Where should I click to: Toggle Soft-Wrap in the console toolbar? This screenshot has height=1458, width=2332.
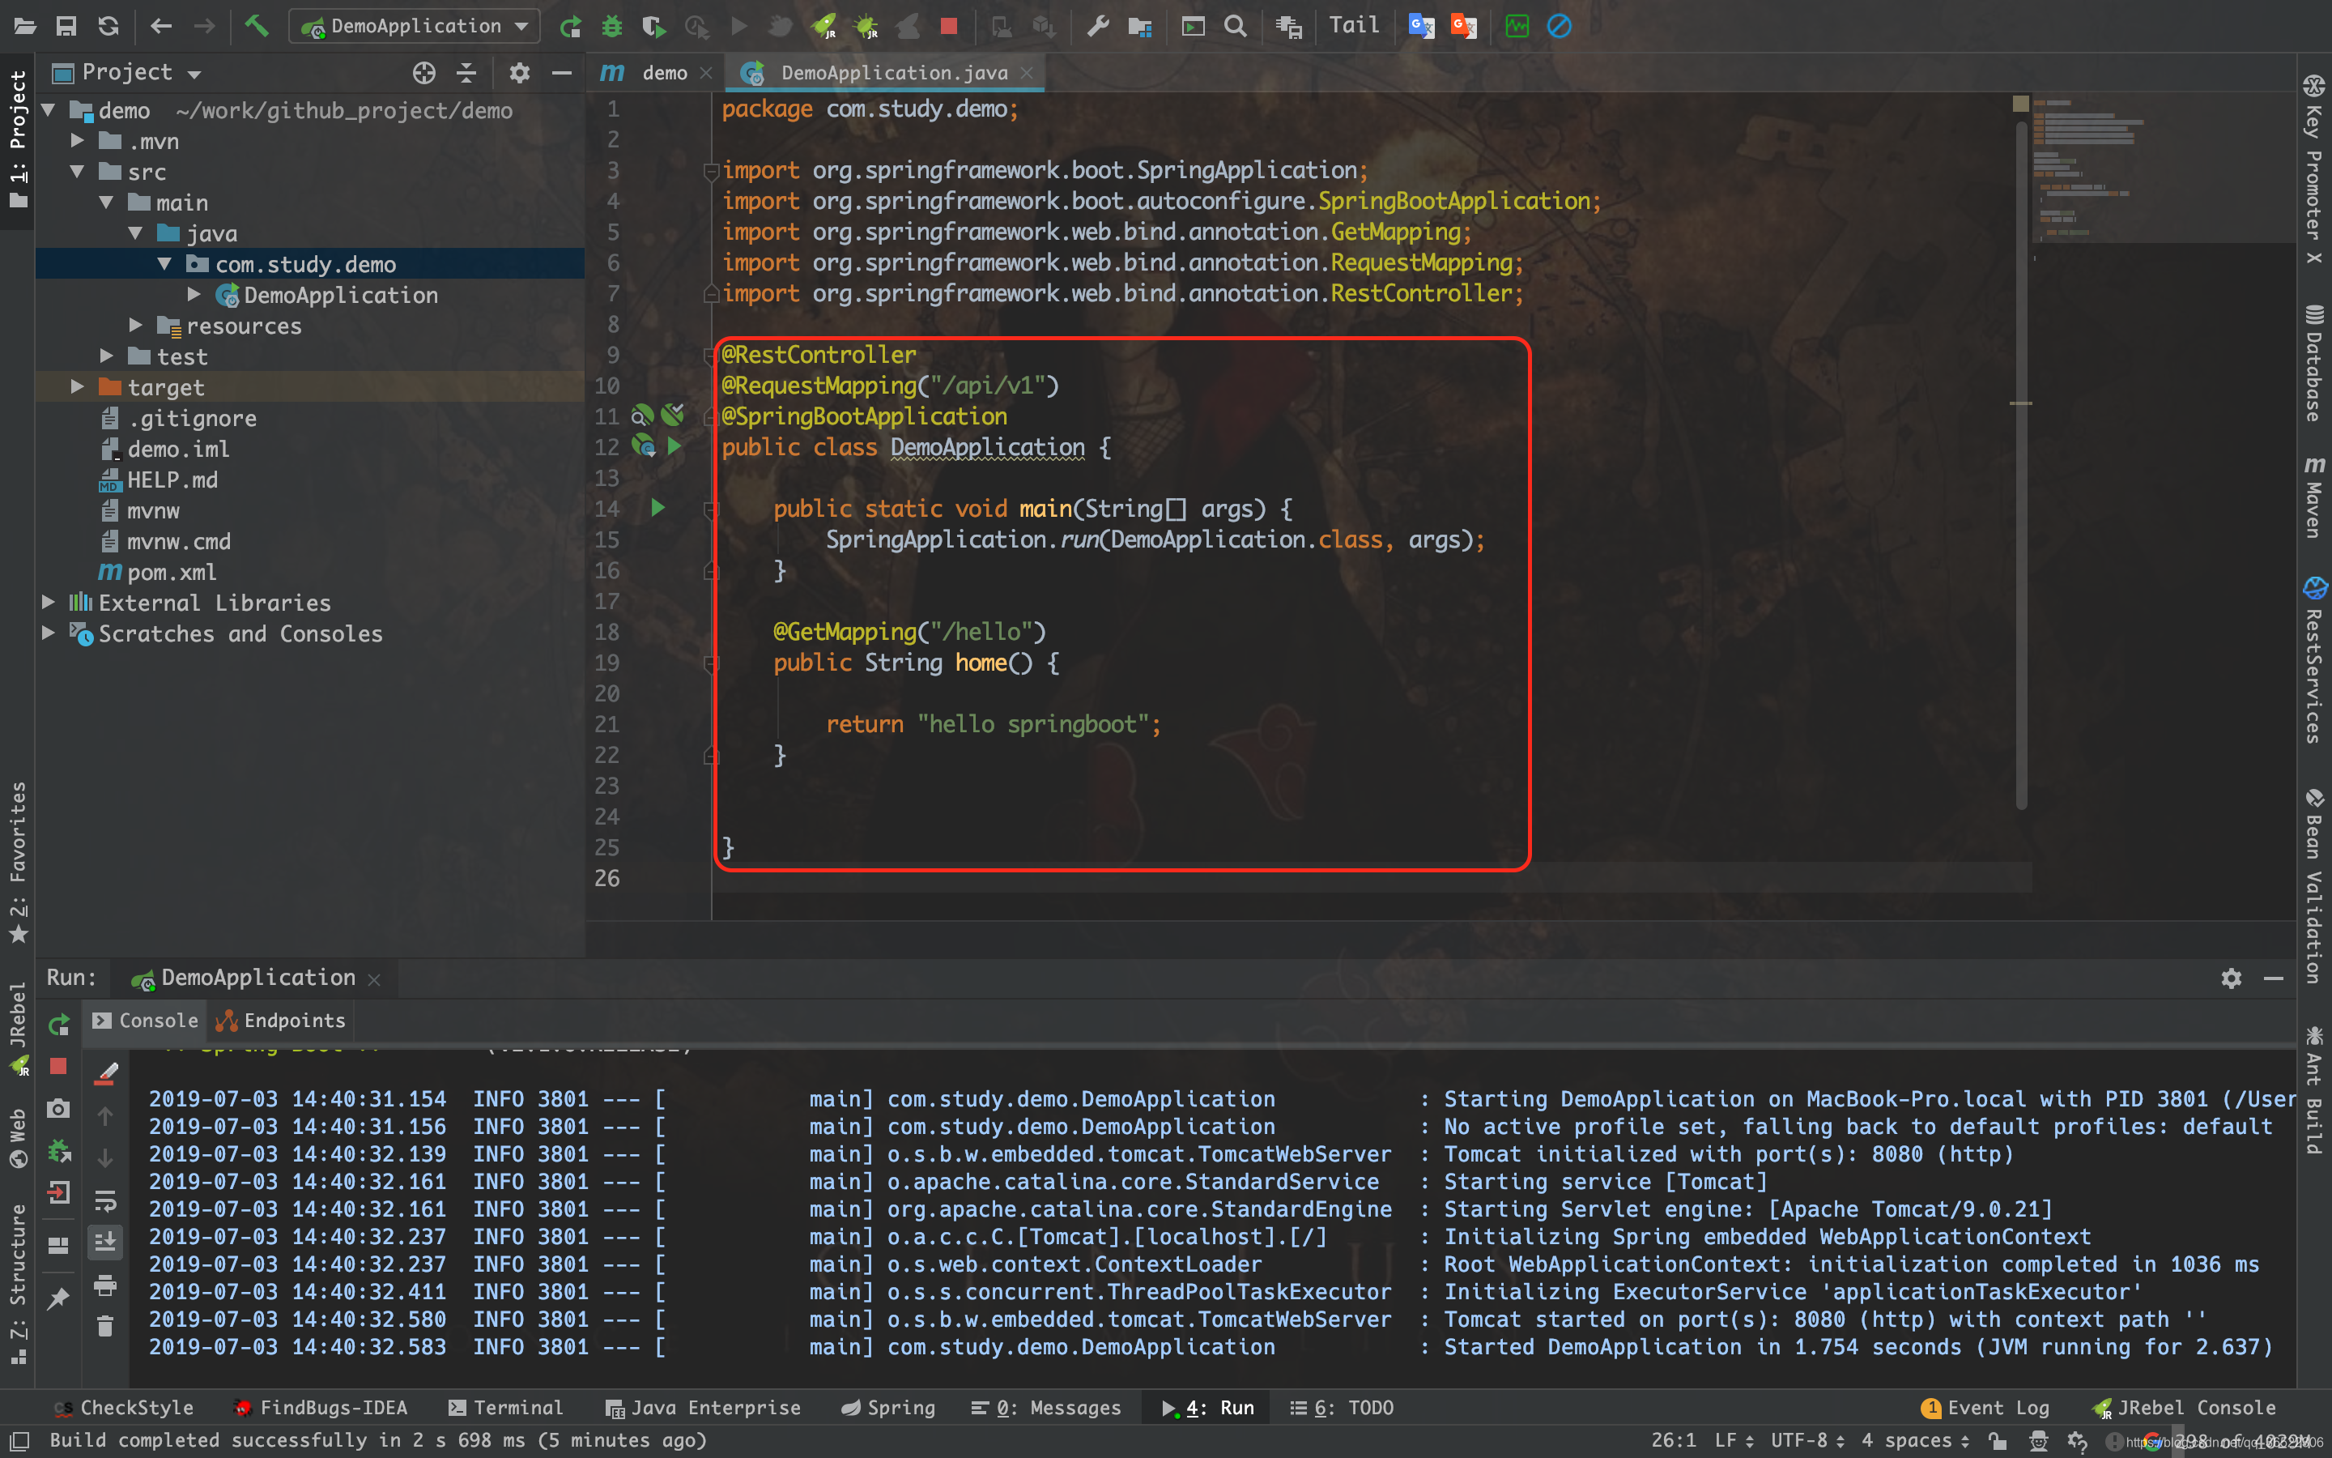coord(105,1200)
